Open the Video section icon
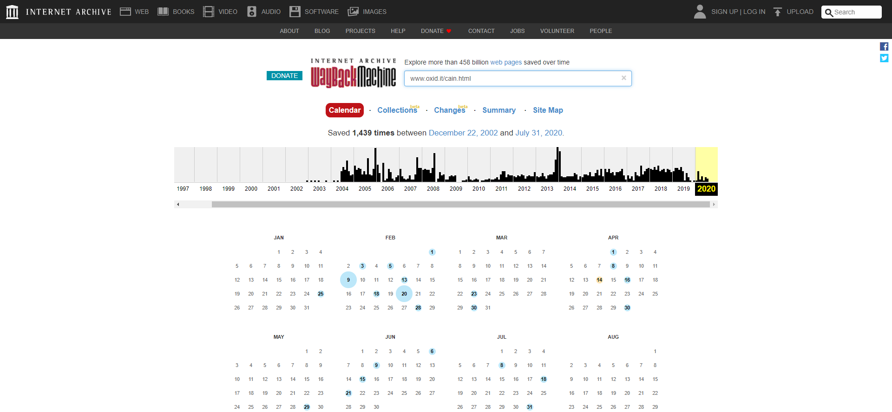The image size is (892, 412). [209, 12]
